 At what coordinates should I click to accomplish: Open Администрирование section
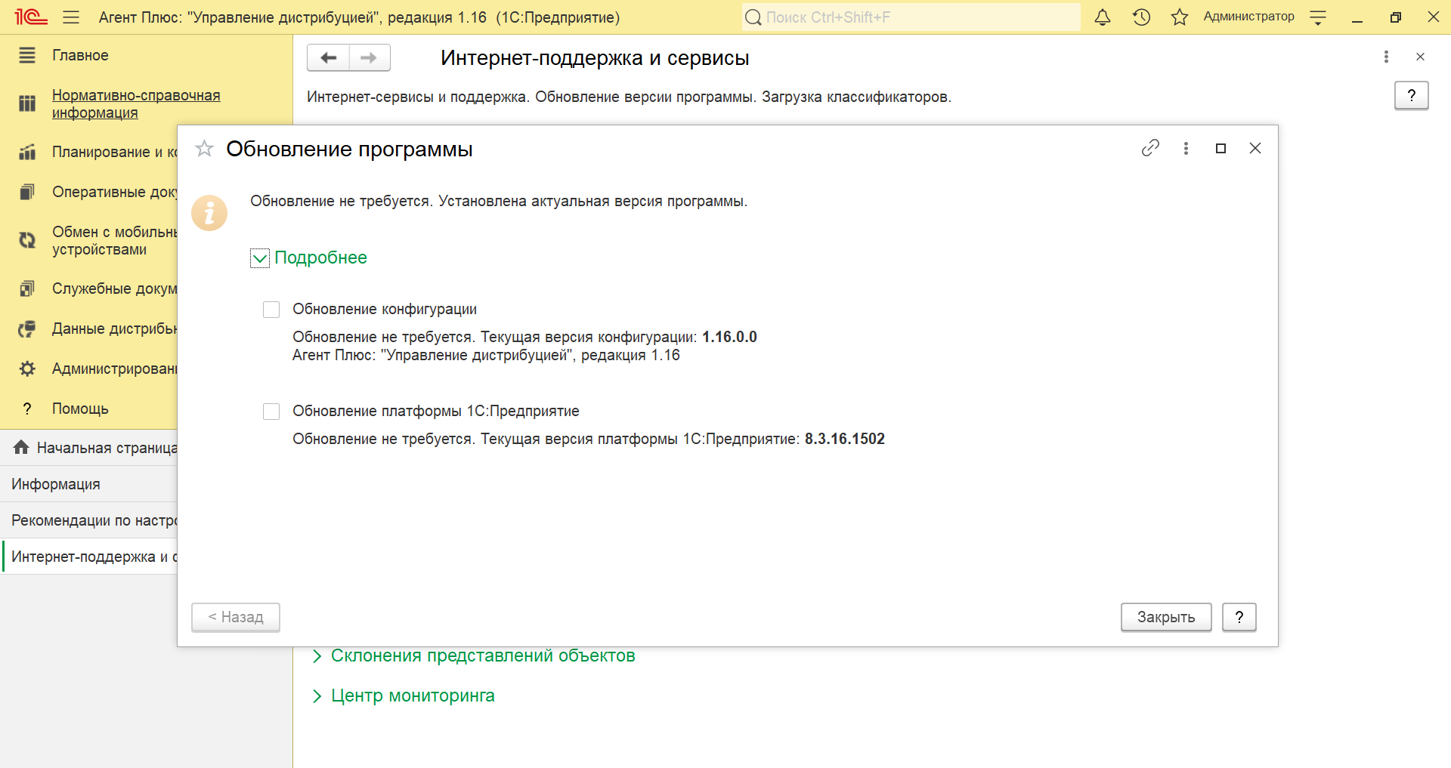114,369
